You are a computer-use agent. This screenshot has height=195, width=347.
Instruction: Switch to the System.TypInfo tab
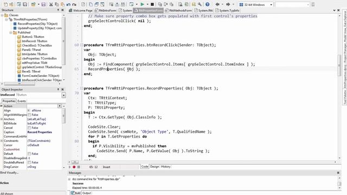tap(227, 10)
